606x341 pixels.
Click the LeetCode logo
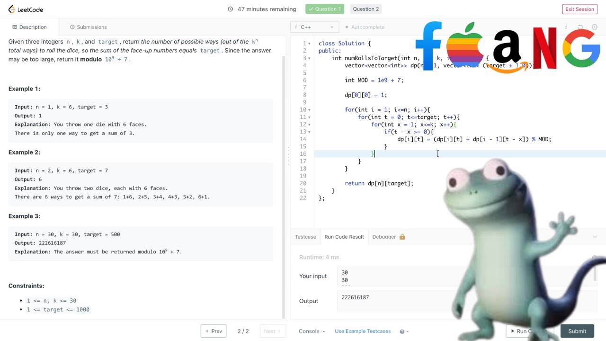(x=25, y=9)
